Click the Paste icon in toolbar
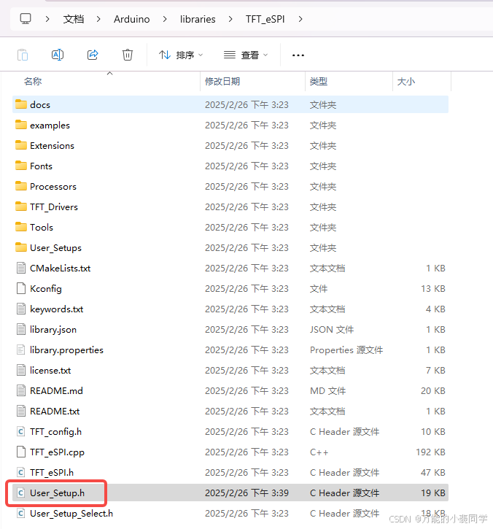The image size is (493, 529). point(23,55)
